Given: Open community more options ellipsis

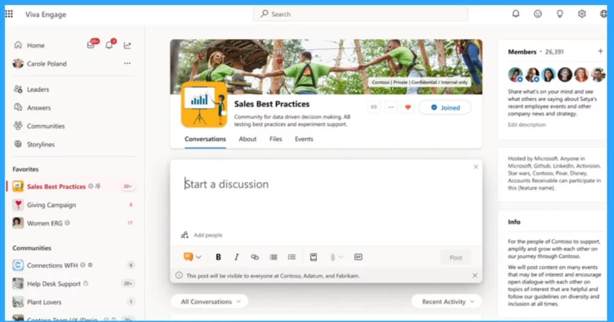Looking at the screenshot, I should (391, 107).
